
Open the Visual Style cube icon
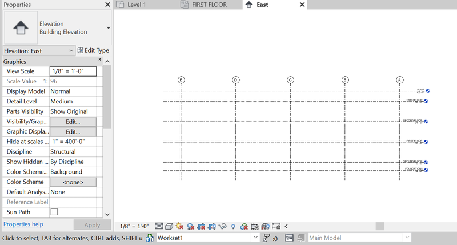[x=170, y=226]
